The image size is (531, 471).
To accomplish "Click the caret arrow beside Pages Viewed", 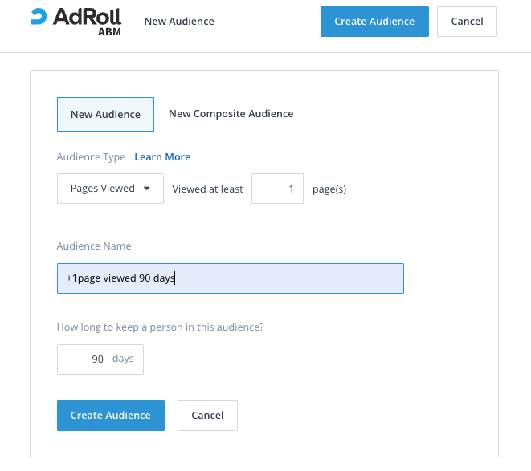I will [146, 189].
